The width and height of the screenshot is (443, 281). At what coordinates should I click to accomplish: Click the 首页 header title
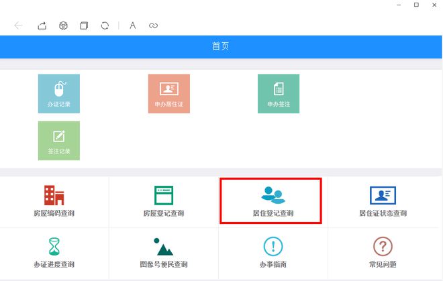tap(221, 46)
